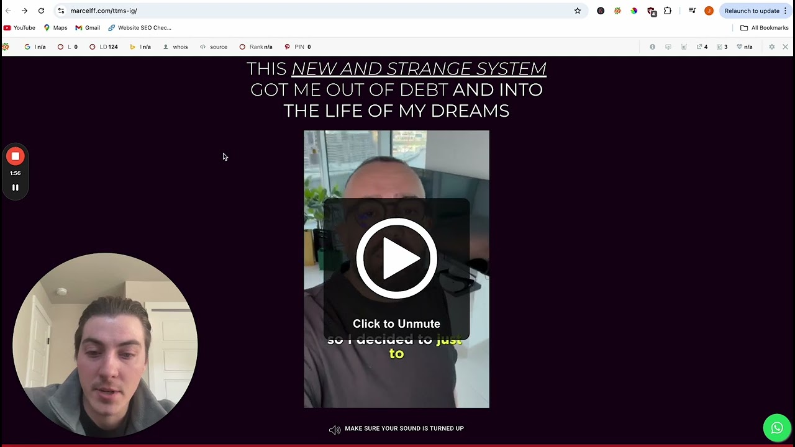Viewport: 795px width, 447px height.
Task: Open the WhatsApp chat button
Action: coord(777,428)
